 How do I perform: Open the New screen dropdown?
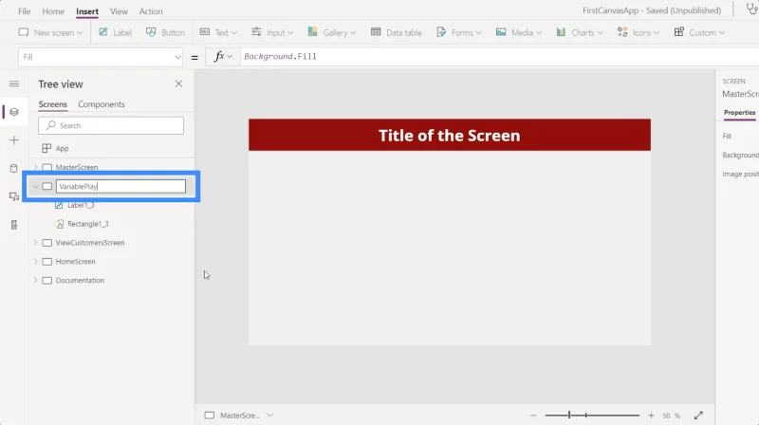pos(50,32)
